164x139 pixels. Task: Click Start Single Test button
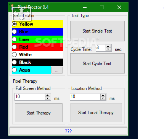[97, 31]
